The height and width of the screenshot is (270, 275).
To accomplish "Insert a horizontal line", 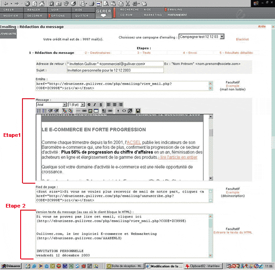I will (x=78, y=111).
